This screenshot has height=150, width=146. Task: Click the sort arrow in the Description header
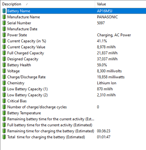coord(27,4)
